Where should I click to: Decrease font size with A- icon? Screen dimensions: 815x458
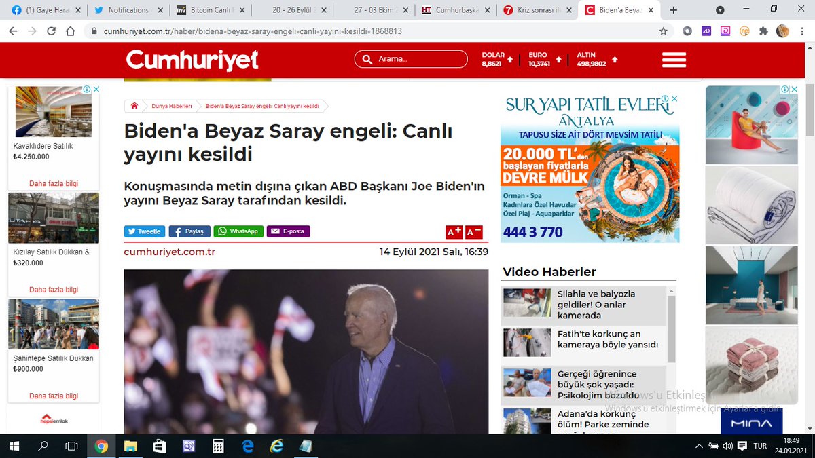(474, 232)
